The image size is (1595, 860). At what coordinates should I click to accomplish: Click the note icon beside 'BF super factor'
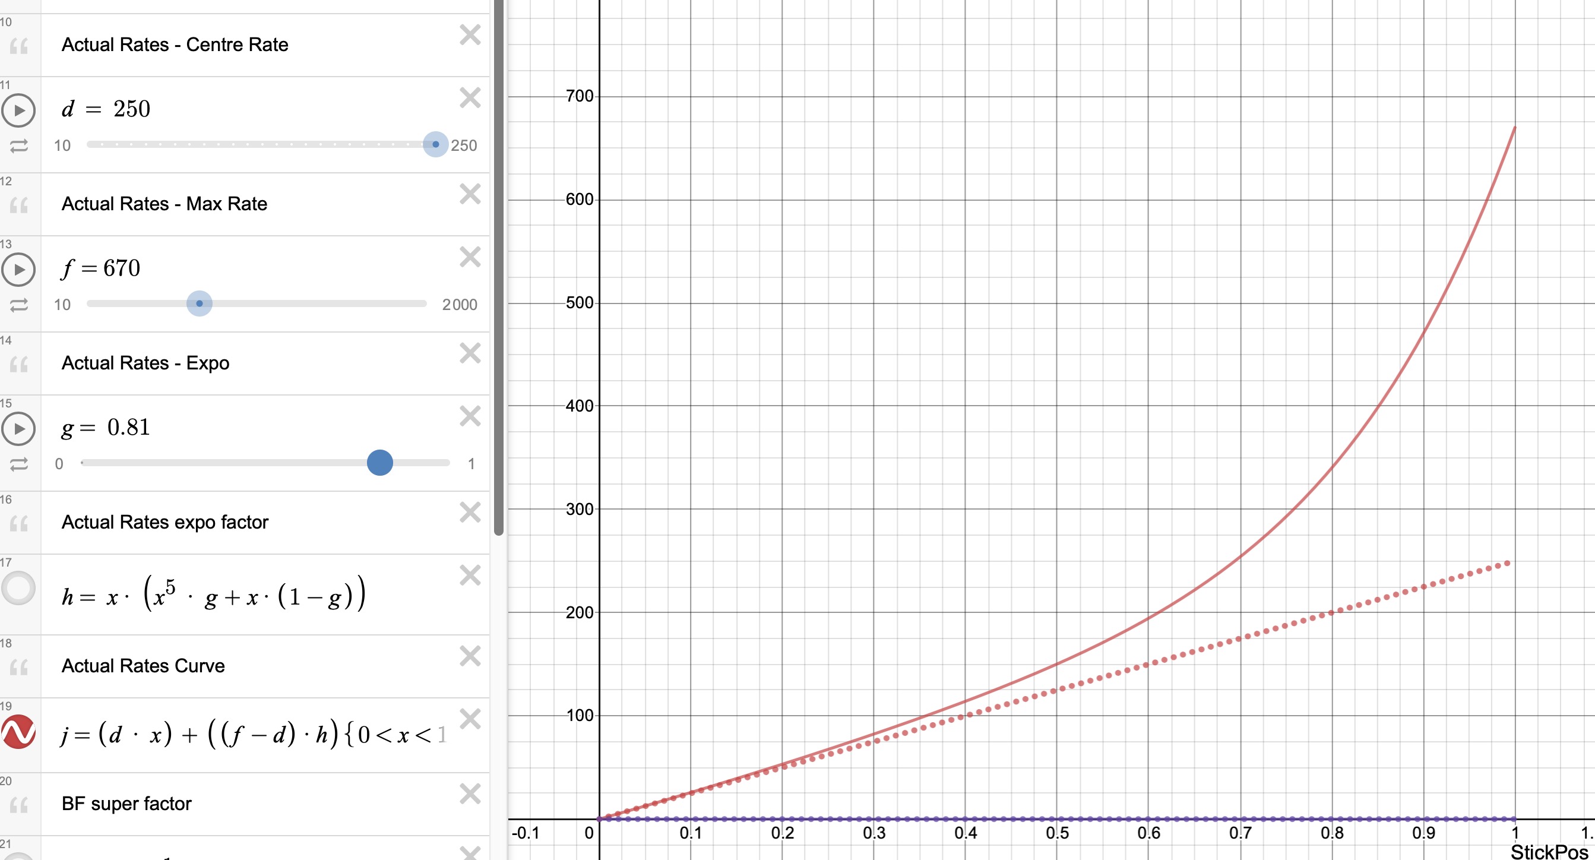click(x=19, y=803)
